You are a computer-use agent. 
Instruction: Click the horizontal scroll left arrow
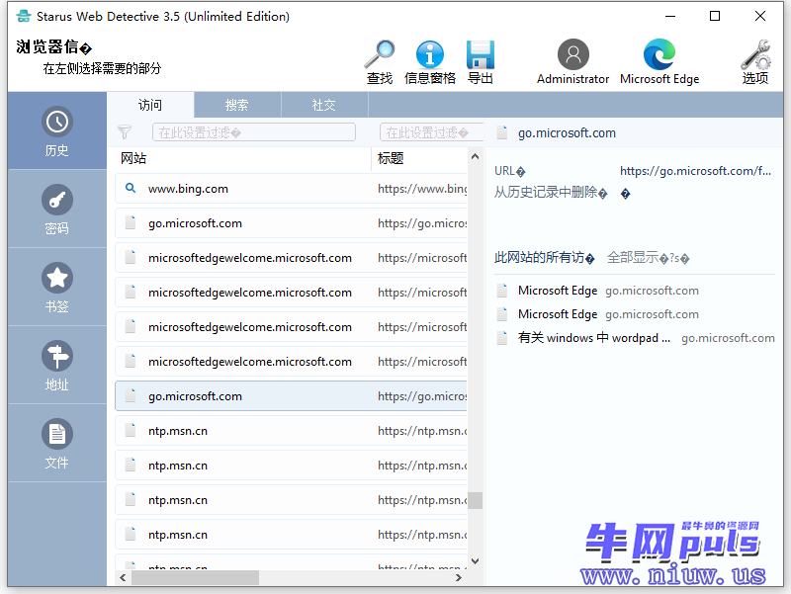(x=123, y=578)
